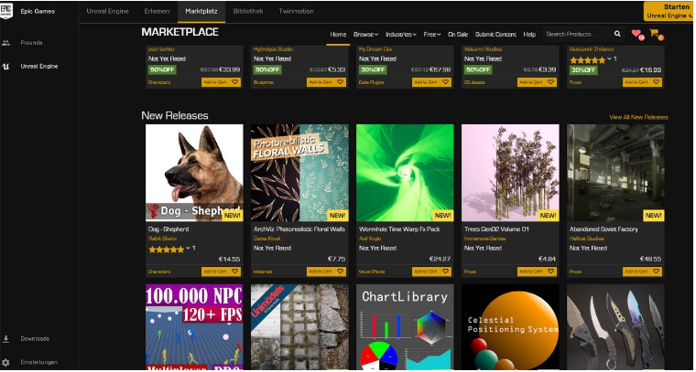Open Dog - Shepherd thumbnail
The height and width of the screenshot is (372, 696).
[194, 173]
